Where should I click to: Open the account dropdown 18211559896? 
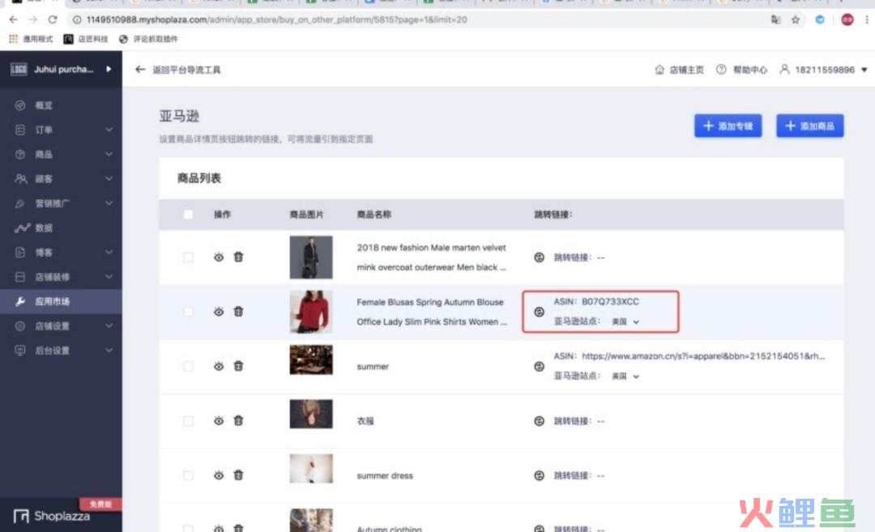[824, 70]
